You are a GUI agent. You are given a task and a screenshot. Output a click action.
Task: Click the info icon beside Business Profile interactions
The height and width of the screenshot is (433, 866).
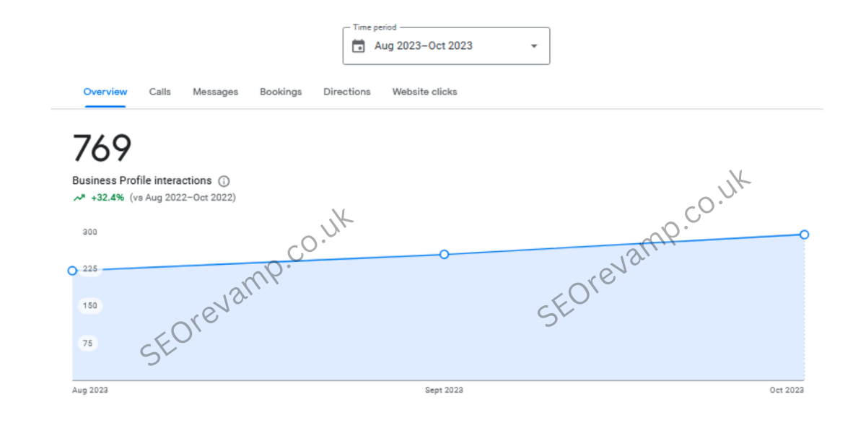coord(224,181)
